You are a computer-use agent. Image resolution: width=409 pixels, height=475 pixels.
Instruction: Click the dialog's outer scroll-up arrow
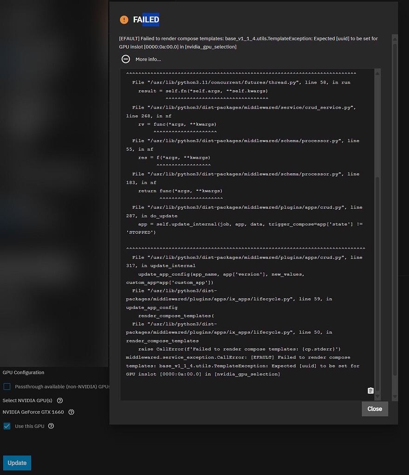(395, 38)
